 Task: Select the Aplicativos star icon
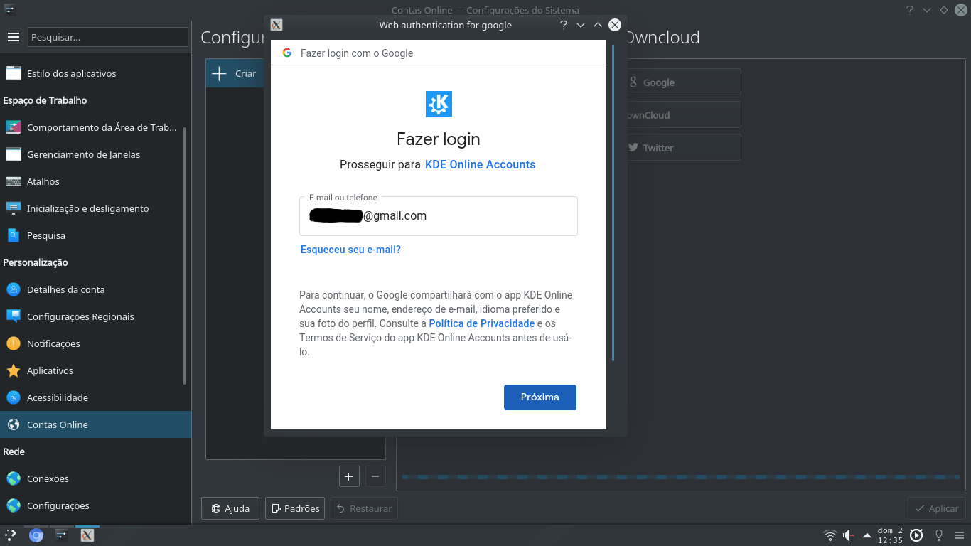[14, 370]
